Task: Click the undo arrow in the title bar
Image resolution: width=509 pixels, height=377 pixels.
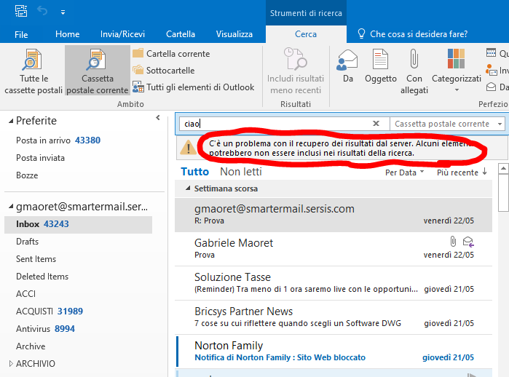Action: pyautogui.click(x=42, y=12)
